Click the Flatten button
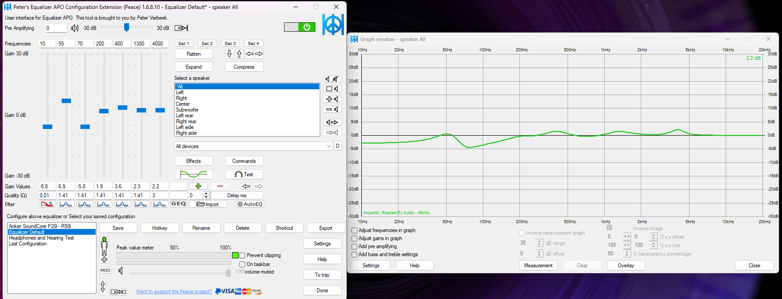782x299 pixels. click(x=193, y=54)
